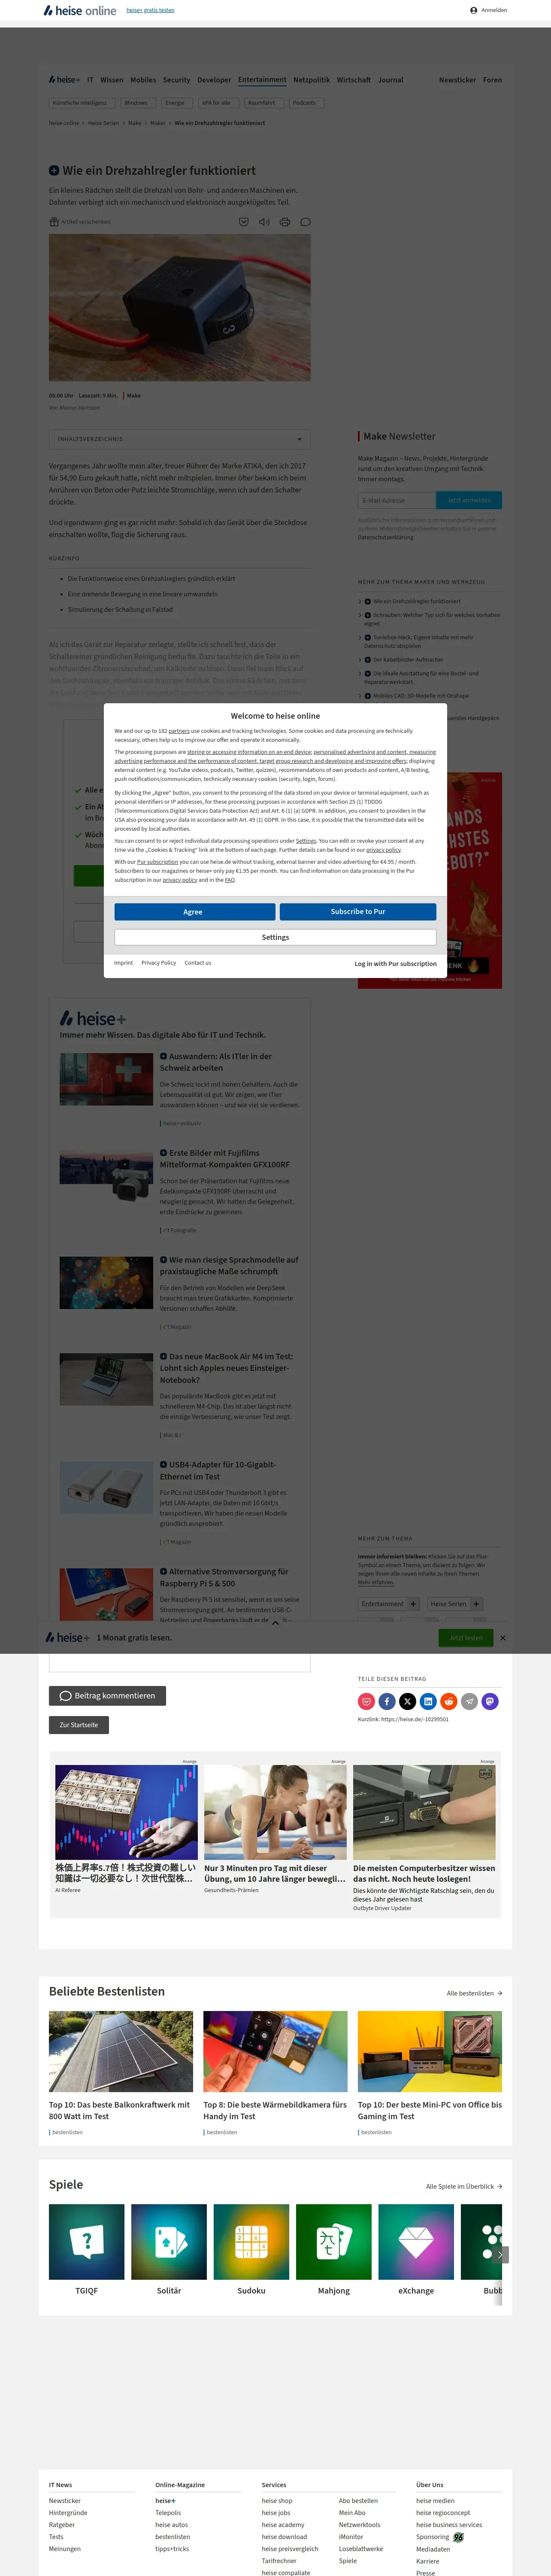Click the gift icon for Artikel verschenken
Screen dimensions: 551x2576
coord(54,222)
